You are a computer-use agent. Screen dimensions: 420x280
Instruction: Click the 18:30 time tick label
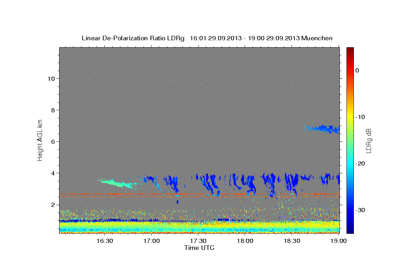point(292,241)
